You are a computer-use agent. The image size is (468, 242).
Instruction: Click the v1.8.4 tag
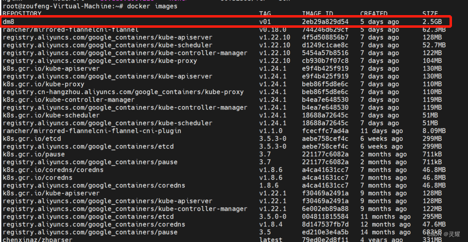(x=271, y=224)
